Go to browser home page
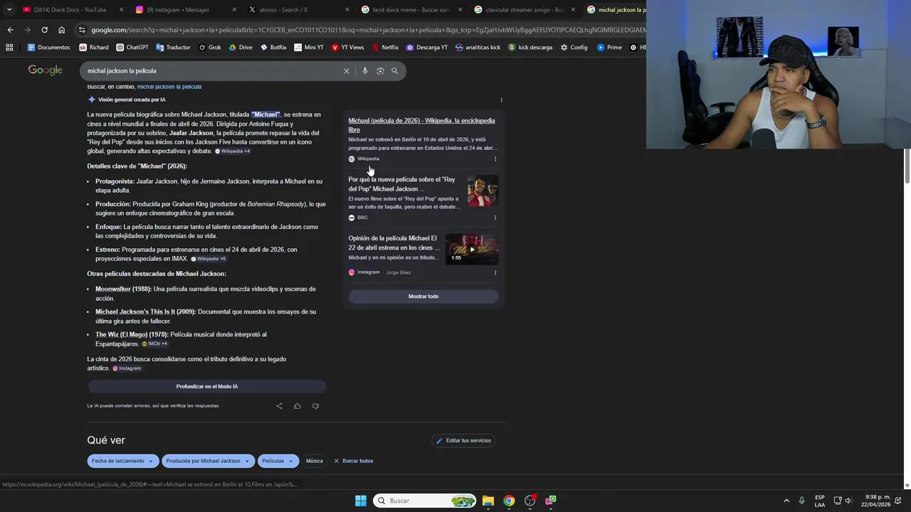The image size is (911, 512). click(61, 30)
